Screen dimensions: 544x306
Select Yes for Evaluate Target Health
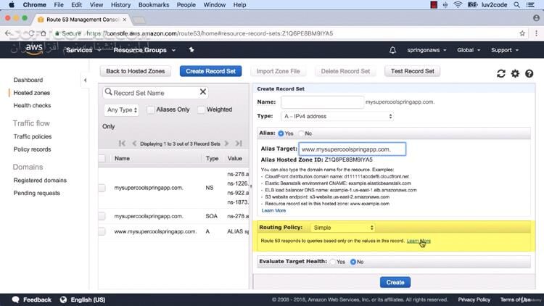click(x=332, y=261)
